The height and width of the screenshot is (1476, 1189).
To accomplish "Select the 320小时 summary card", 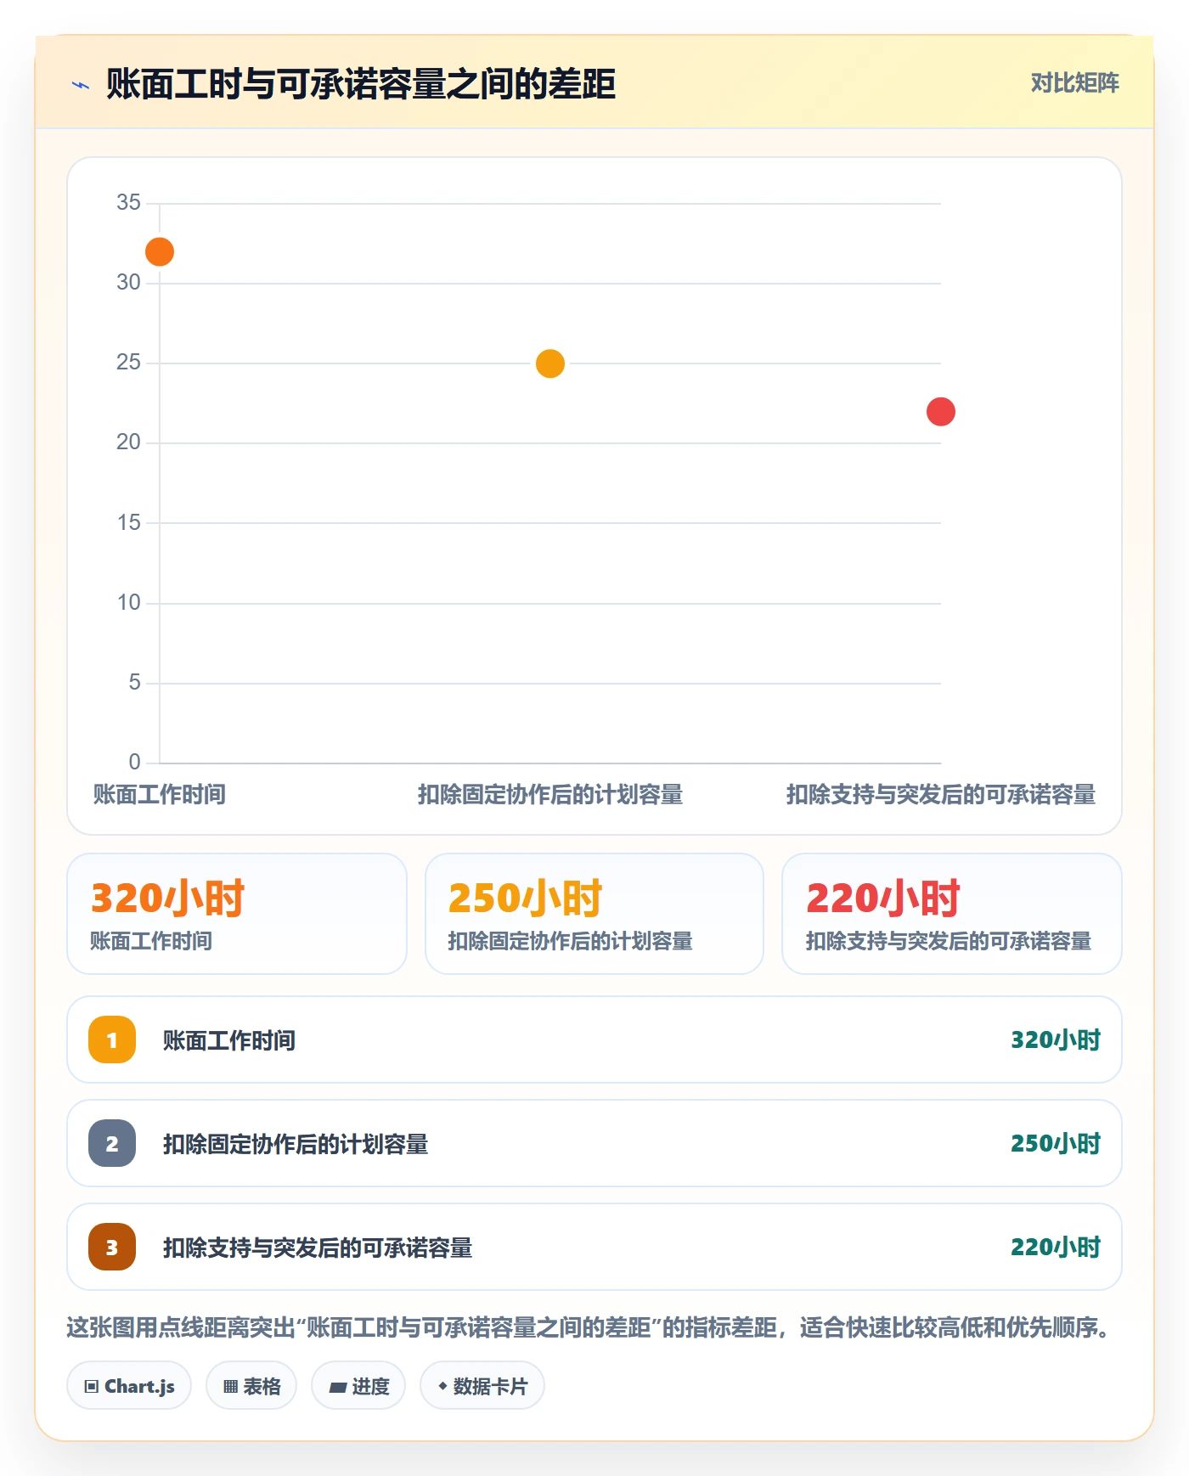I will (237, 914).
